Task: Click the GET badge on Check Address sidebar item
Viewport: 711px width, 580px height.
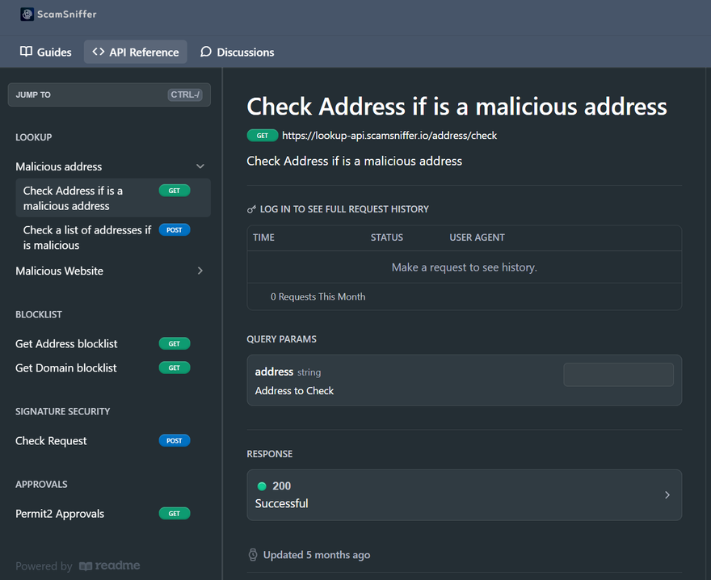Action: pos(175,191)
